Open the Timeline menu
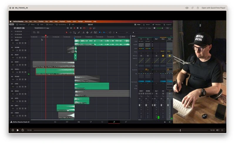The width and height of the screenshot is (235, 144). pyautogui.click(x=41, y=21)
